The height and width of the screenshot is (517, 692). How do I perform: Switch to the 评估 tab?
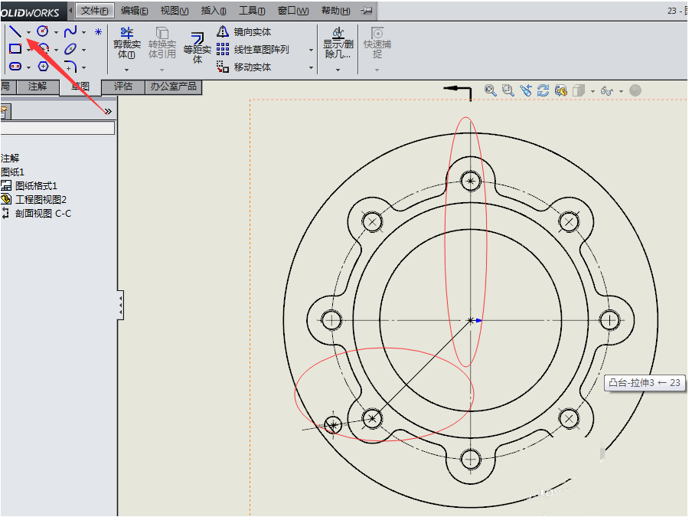click(123, 87)
